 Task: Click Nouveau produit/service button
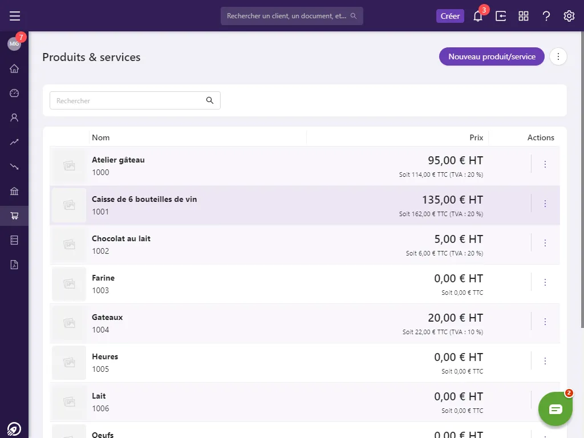492,56
